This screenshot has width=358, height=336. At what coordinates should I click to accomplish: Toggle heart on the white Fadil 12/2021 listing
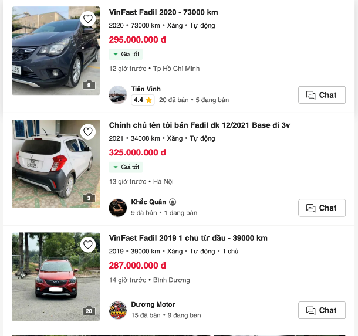[x=88, y=131]
